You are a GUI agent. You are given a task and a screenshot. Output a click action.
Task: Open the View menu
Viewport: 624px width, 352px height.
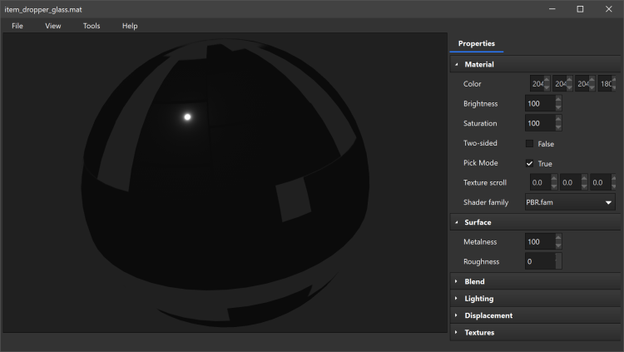point(53,26)
